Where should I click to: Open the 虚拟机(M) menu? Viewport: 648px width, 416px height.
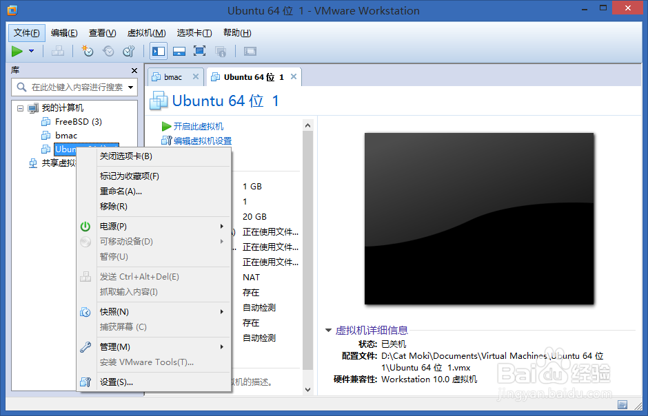tap(146, 33)
